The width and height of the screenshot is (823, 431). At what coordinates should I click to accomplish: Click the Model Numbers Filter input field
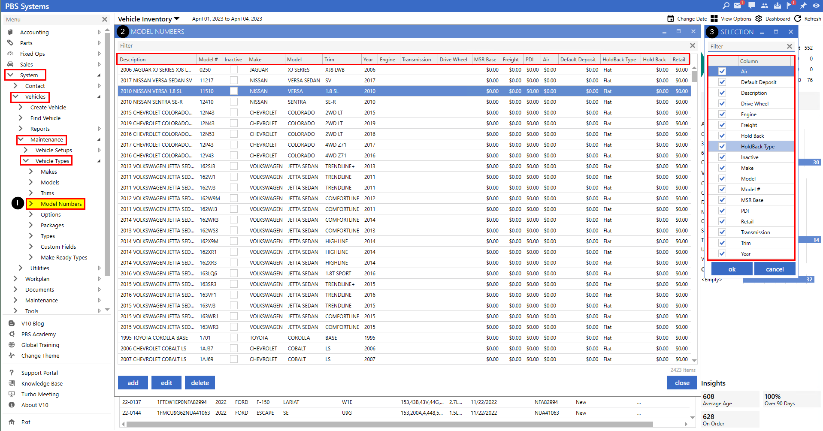[402, 45]
